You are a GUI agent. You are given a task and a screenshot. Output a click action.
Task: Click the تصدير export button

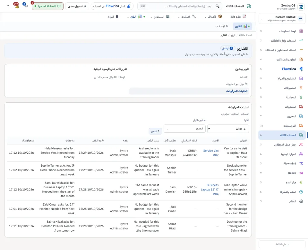coord(155,131)
